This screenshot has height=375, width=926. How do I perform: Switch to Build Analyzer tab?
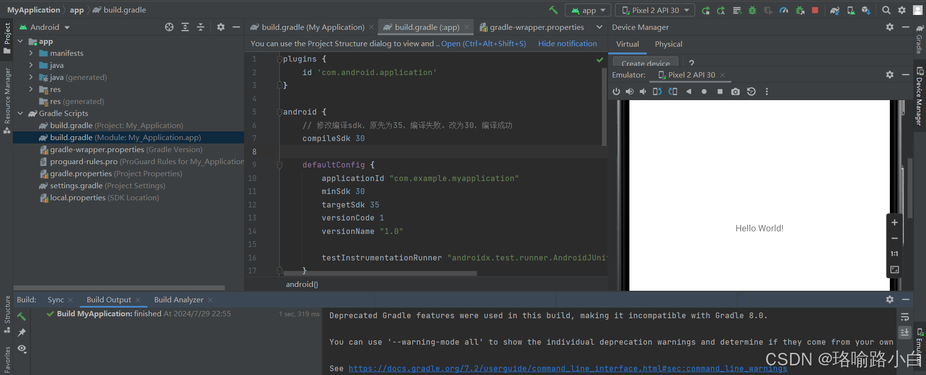[x=179, y=300]
